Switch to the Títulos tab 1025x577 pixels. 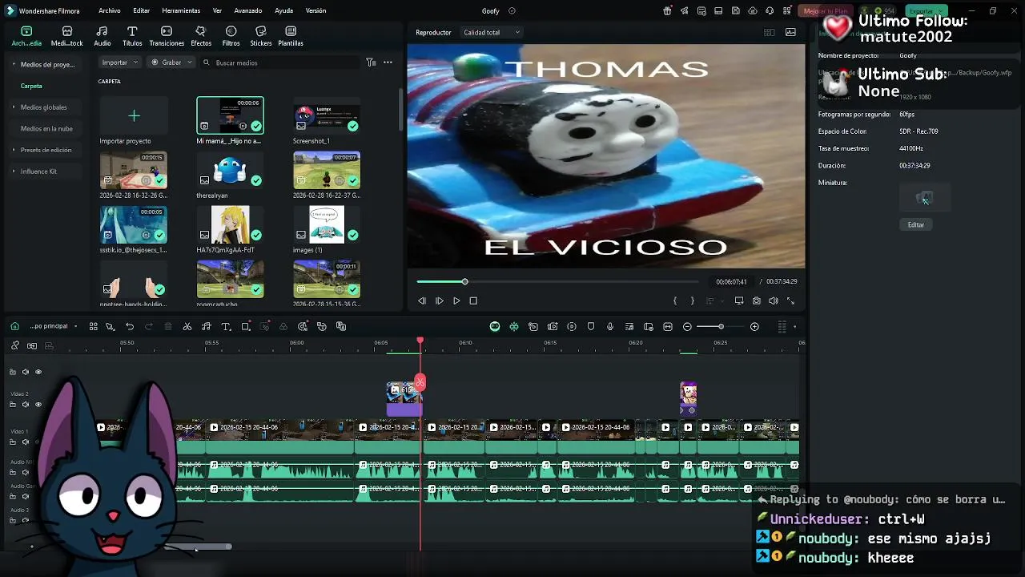132,36
